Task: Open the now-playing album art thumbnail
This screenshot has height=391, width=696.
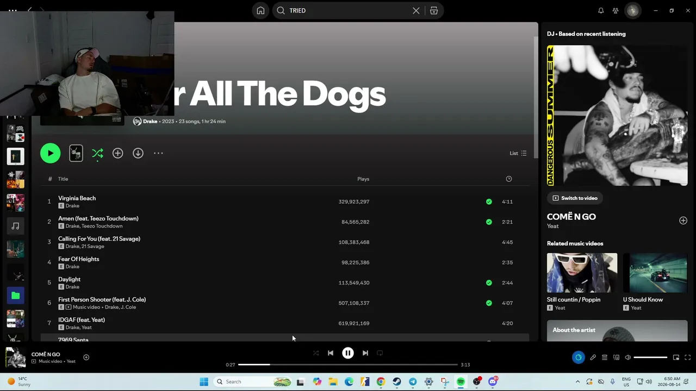Action: pyautogui.click(x=15, y=357)
